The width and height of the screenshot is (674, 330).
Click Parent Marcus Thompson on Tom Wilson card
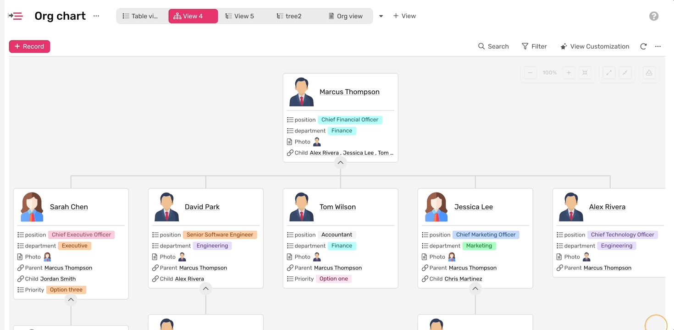(338, 268)
